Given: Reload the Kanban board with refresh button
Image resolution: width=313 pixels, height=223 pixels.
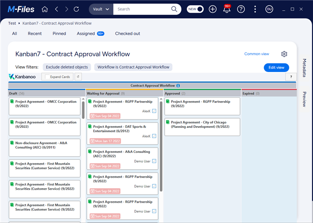Looking at the screenshot, I should pyautogui.click(x=78, y=76).
